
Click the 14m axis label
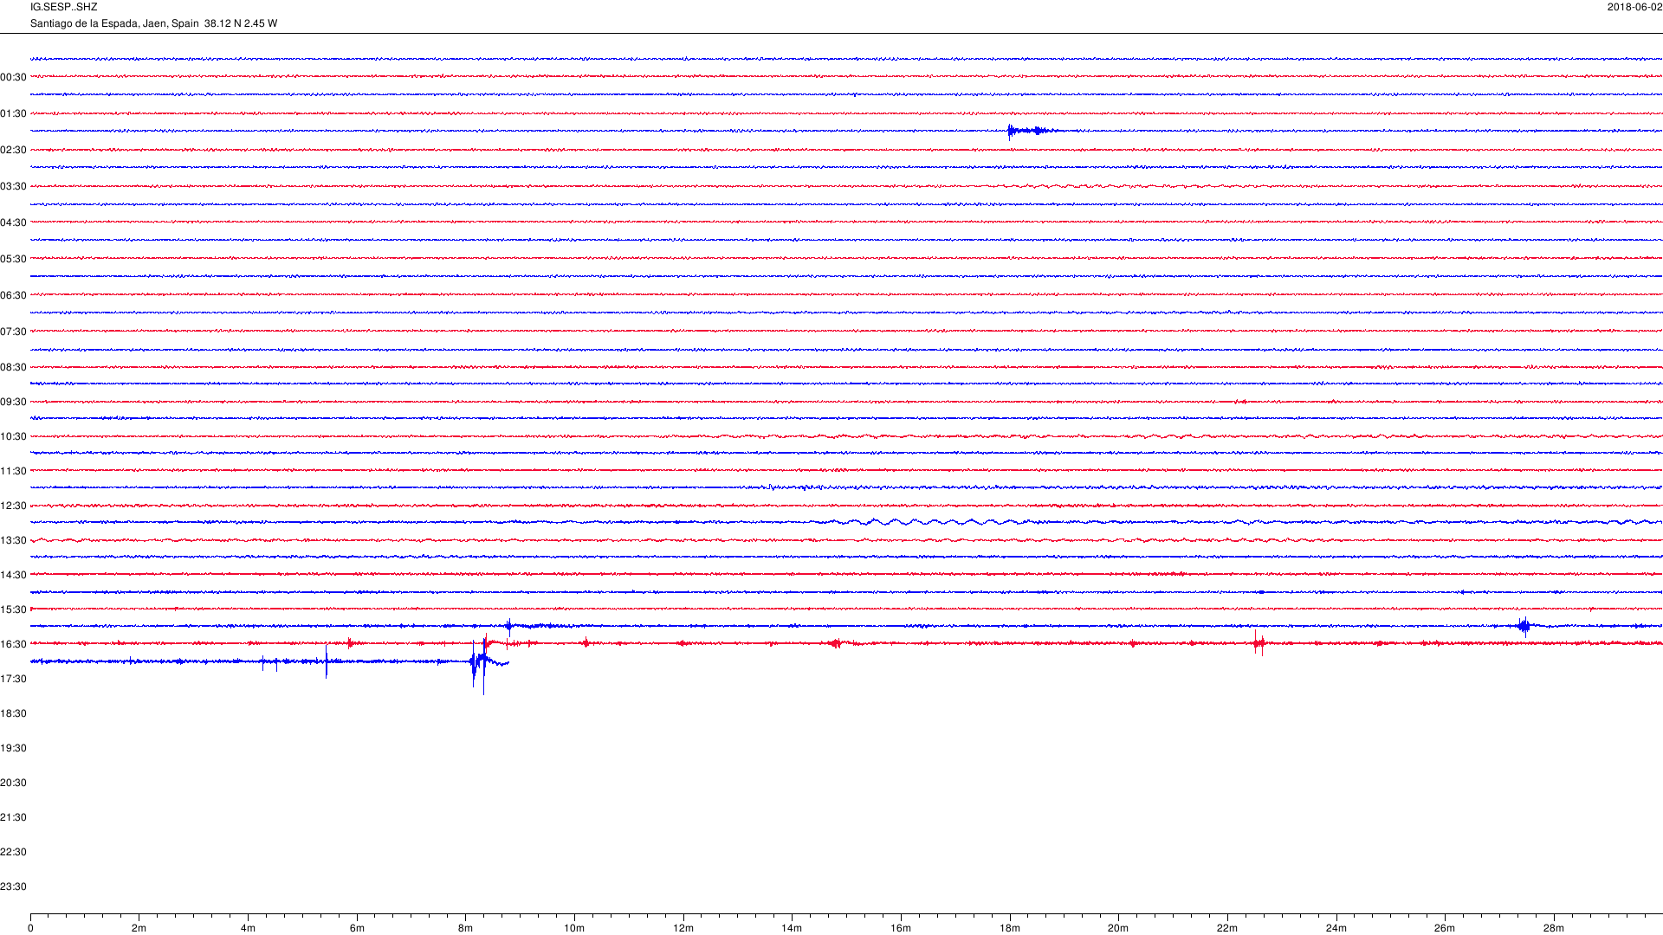[x=792, y=928]
